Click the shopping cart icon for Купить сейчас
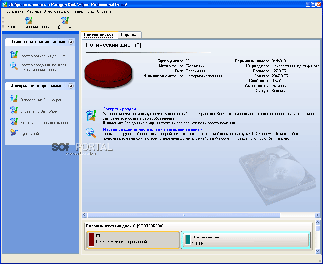The image size is (323, 264). click(14, 132)
